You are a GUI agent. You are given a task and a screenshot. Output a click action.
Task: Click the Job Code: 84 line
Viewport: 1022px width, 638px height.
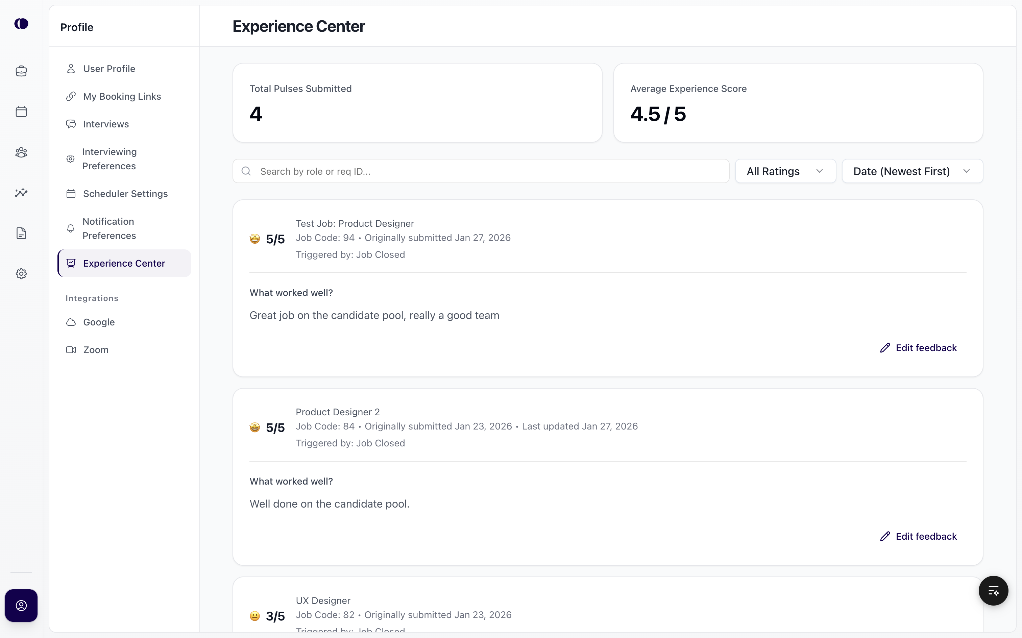[x=467, y=426]
